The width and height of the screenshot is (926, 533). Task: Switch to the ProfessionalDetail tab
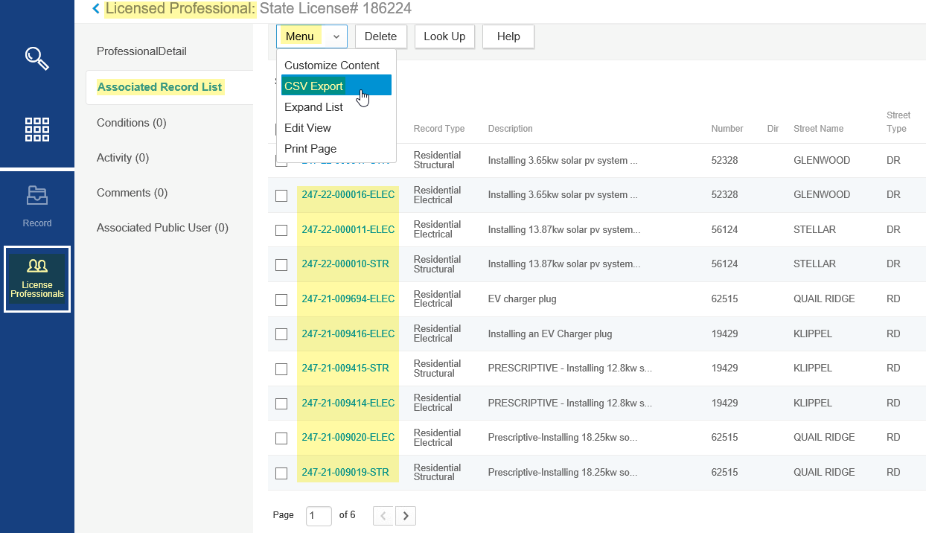tap(141, 51)
